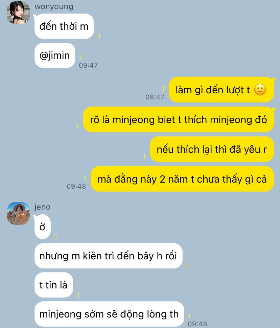Open jeno's profile avatar
This screenshot has height=328, width=280.
pyautogui.click(x=18, y=213)
